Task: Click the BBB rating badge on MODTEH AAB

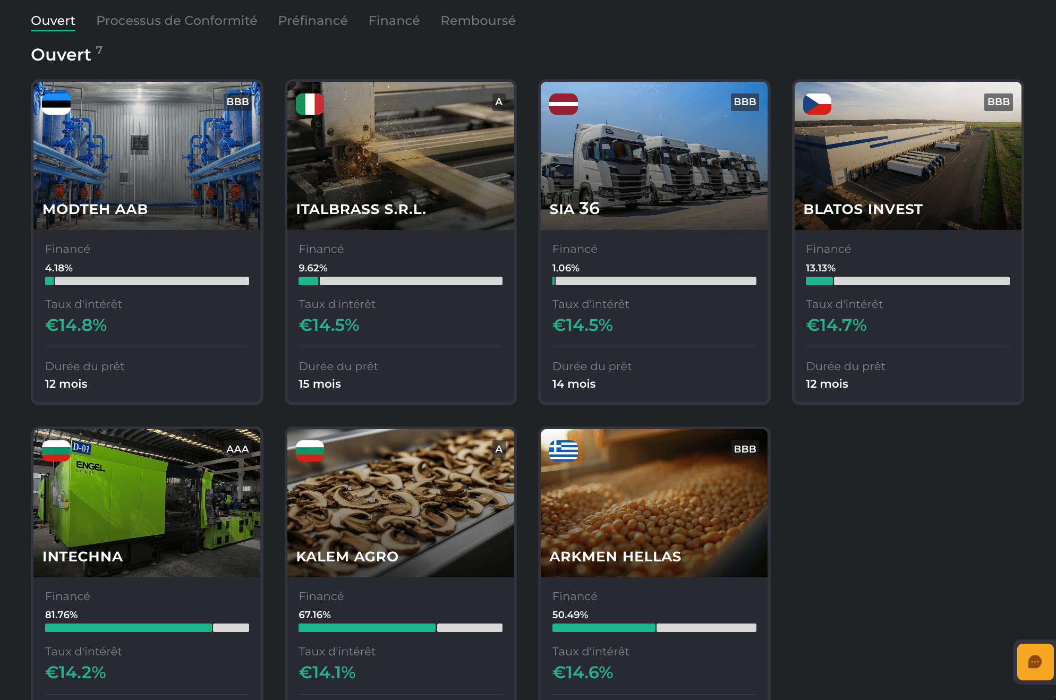Action: 237,102
